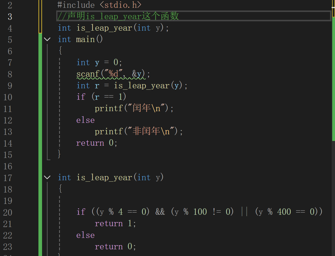
Task: Click the printf("闰年\n") statement
Action: click(134, 108)
